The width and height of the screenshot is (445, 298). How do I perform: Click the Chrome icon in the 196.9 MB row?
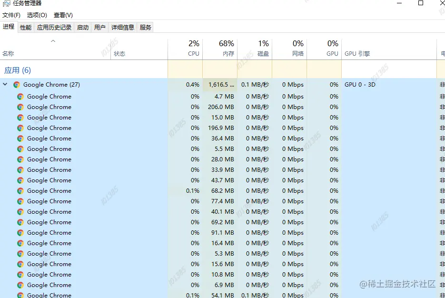click(x=20, y=128)
